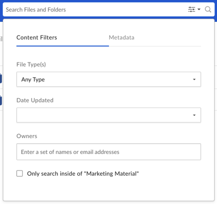Click blank area below the Marketing Material checkbox
Screen dimensions: 217x204
coord(108,189)
